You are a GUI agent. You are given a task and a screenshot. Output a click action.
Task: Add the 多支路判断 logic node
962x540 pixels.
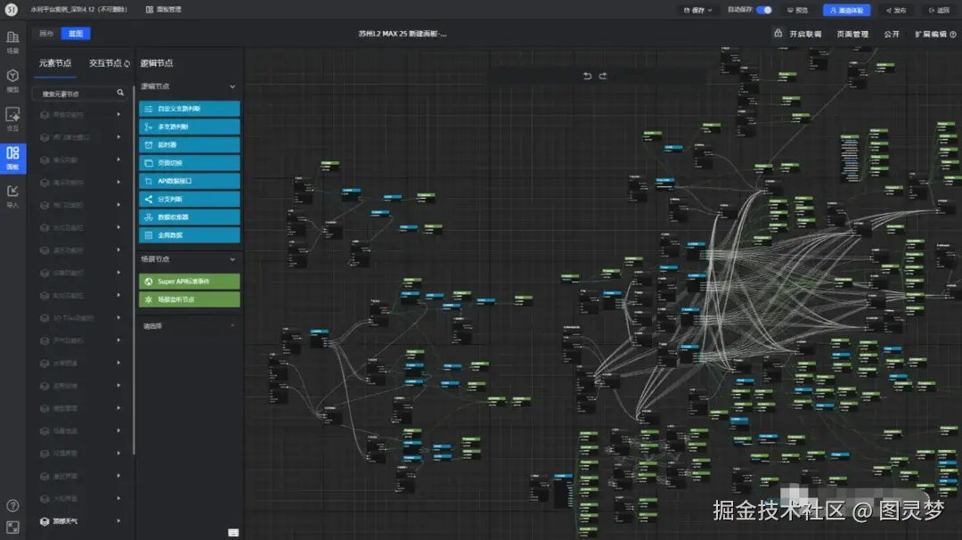189,127
